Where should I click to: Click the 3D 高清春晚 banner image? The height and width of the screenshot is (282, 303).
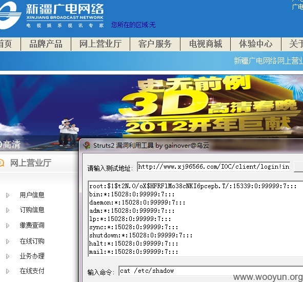pos(152,107)
